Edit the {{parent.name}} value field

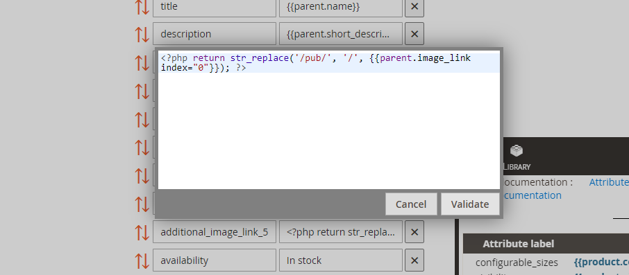pos(341,7)
